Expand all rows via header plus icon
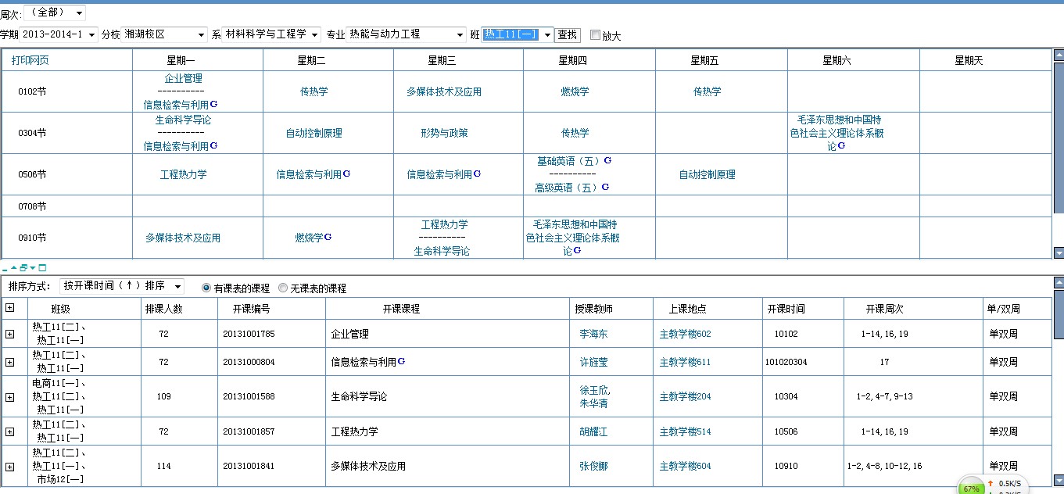The image size is (1064, 494). coord(9,308)
